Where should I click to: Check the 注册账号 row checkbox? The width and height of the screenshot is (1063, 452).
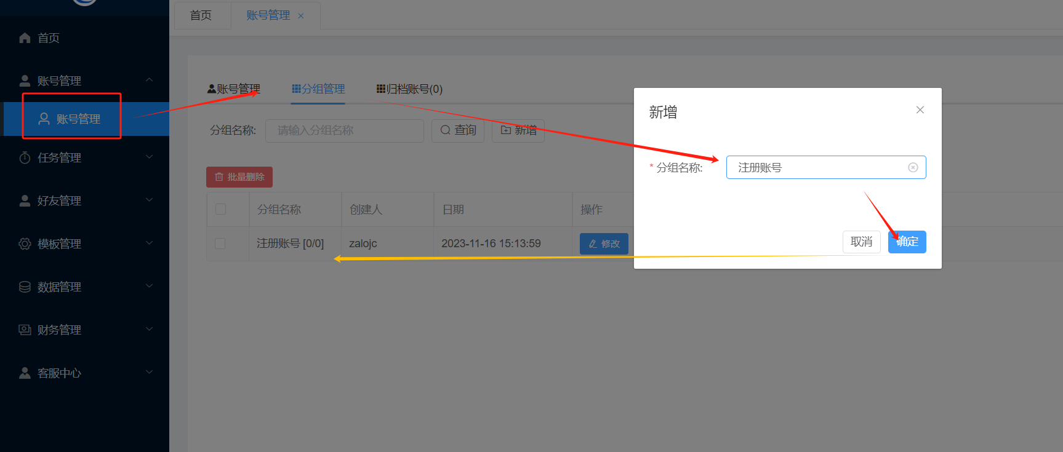coord(220,244)
